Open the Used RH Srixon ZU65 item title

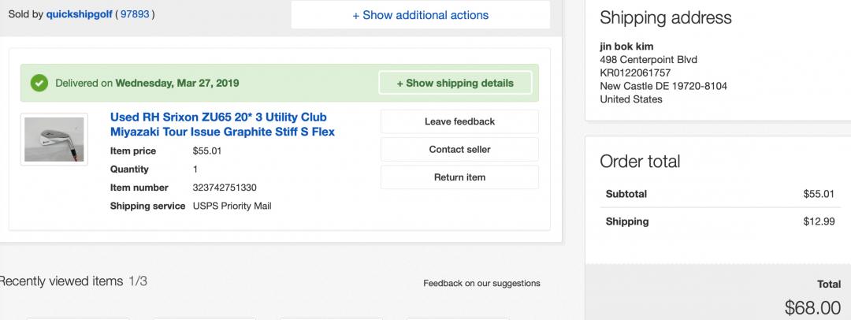(x=222, y=125)
